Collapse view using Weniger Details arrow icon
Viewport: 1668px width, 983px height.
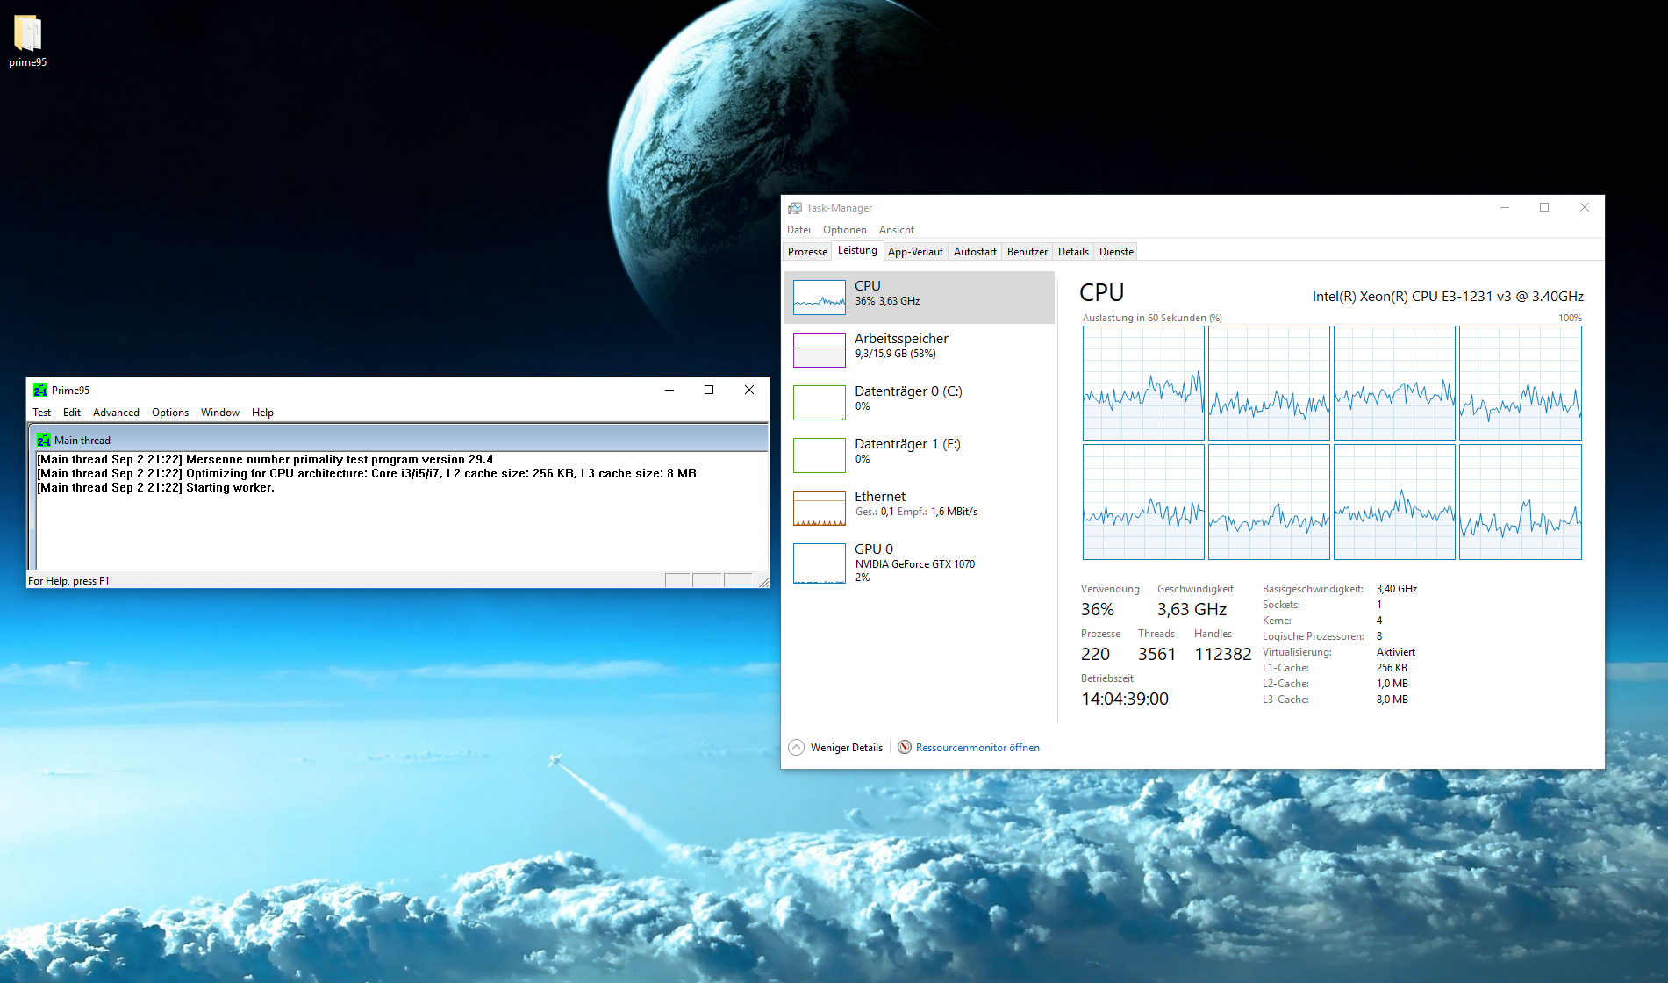pyautogui.click(x=796, y=748)
